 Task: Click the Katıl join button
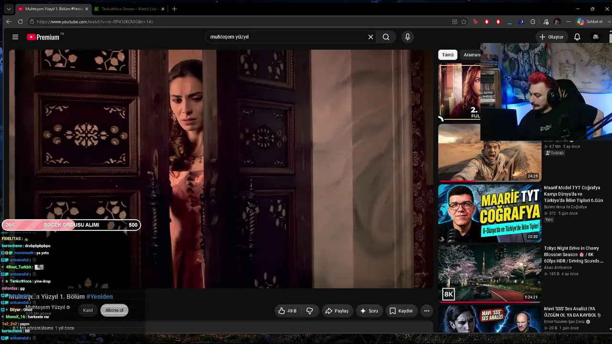point(88,310)
